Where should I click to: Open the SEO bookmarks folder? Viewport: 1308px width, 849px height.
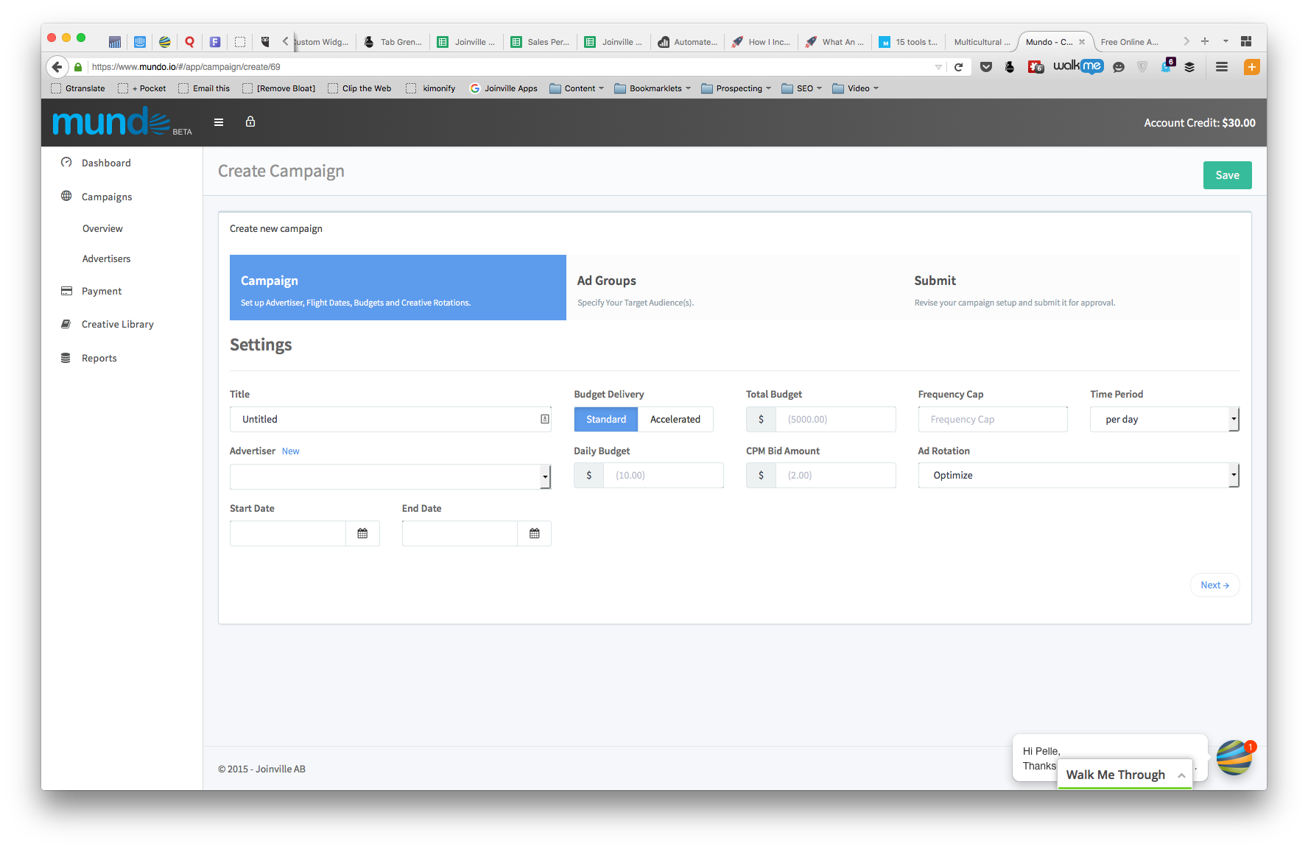tap(801, 88)
